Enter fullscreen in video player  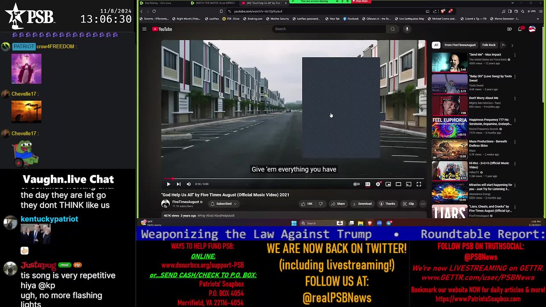tap(419, 184)
